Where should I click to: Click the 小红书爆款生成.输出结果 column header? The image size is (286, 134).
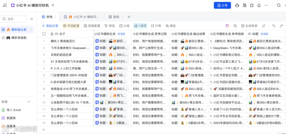(x=189, y=34)
